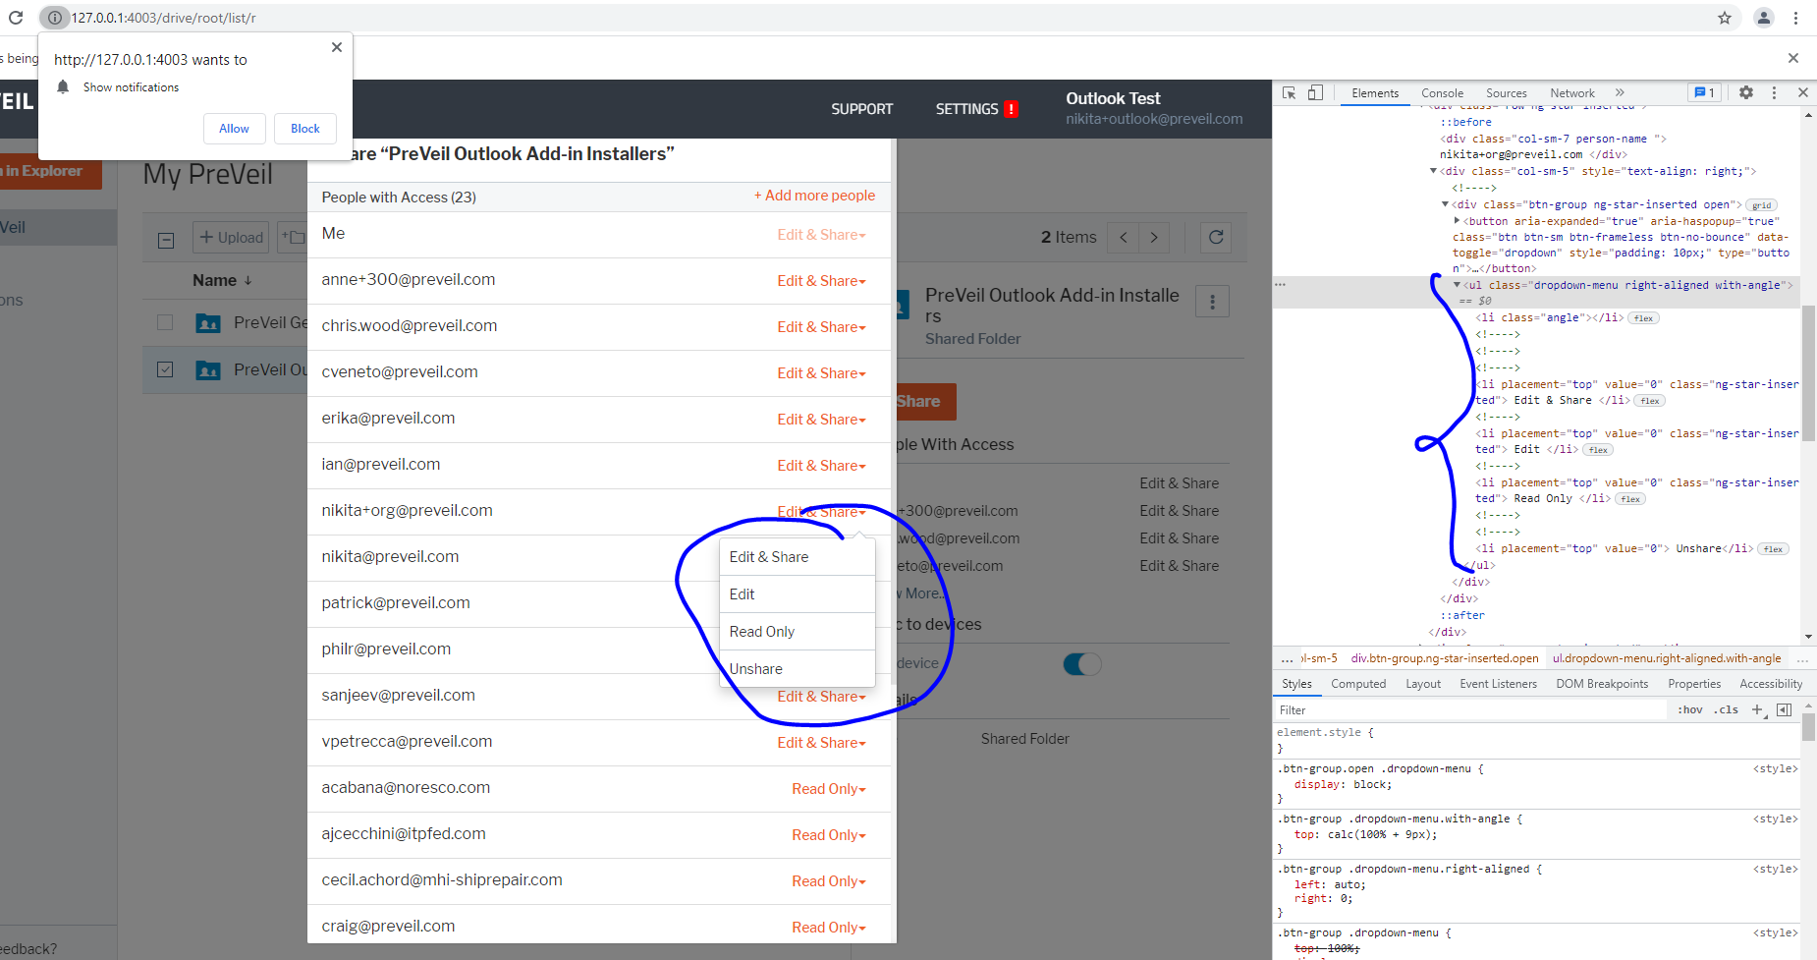The width and height of the screenshot is (1817, 960).
Task: Click the Upload icon in My PreVeil
Action: 230,237
